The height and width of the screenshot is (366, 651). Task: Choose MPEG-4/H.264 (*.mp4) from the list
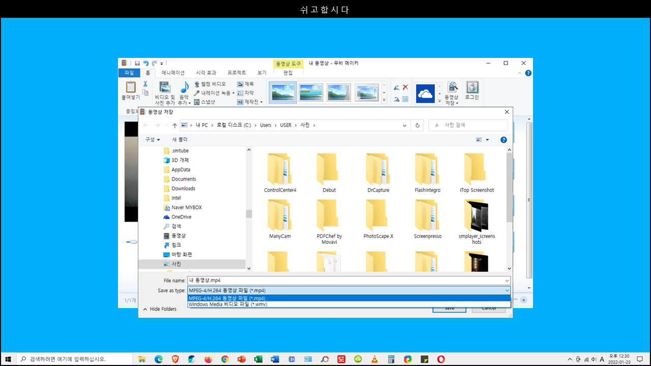click(x=349, y=298)
